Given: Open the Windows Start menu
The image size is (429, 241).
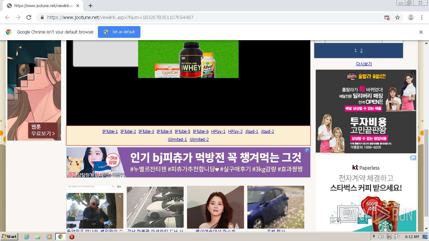Looking at the screenshot, I should [9, 237].
